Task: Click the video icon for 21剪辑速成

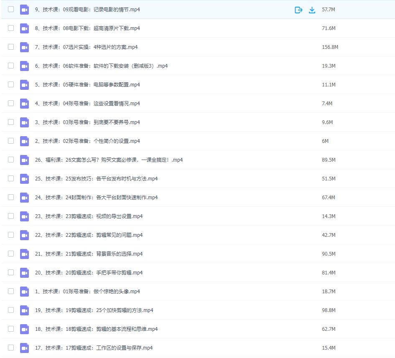Action: pyautogui.click(x=24, y=254)
